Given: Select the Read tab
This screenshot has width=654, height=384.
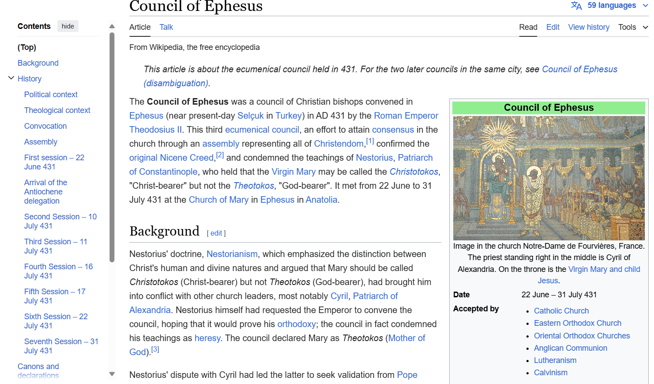Looking at the screenshot, I should (528, 27).
